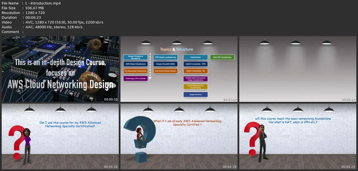Click the "Hybrid Connectivity - DX" box
Viewport: 358px width, 171px height.
[196, 71]
